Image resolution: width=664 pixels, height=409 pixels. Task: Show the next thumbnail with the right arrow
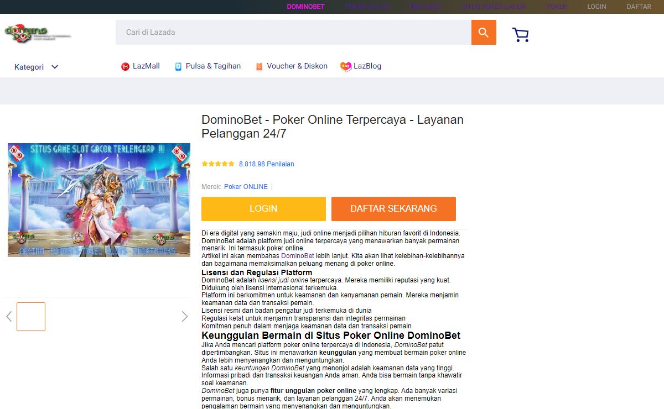pos(184,317)
